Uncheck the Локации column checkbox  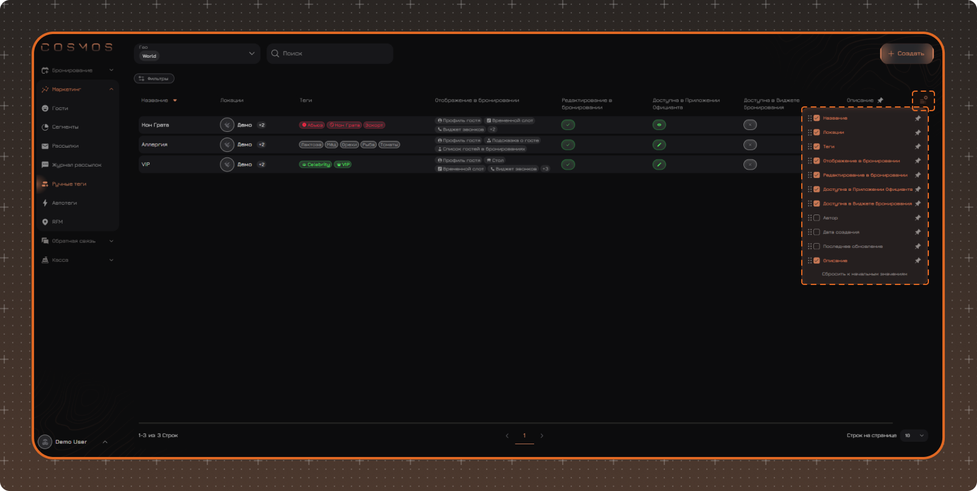pyautogui.click(x=817, y=132)
